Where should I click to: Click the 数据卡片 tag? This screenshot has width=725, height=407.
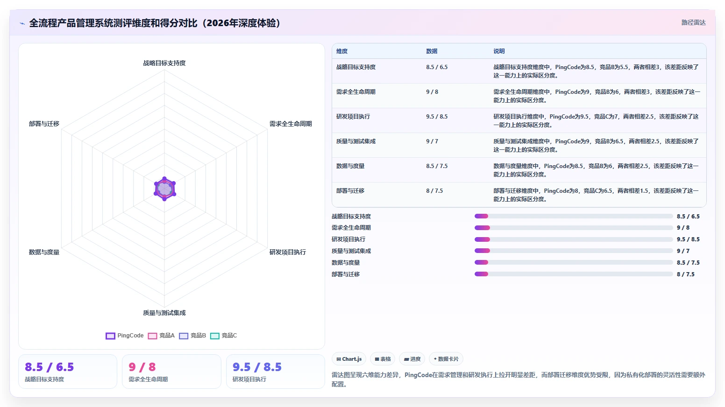(x=446, y=359)
